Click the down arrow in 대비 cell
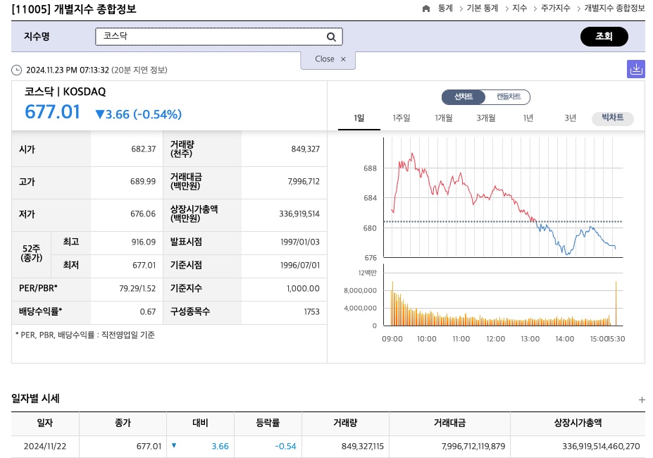 point(174,445)
